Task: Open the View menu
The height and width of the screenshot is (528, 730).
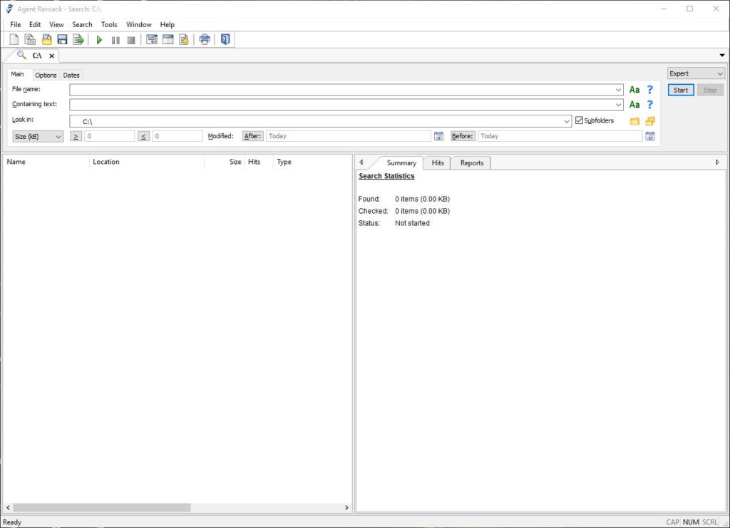Action: click(x=56, y=25)
